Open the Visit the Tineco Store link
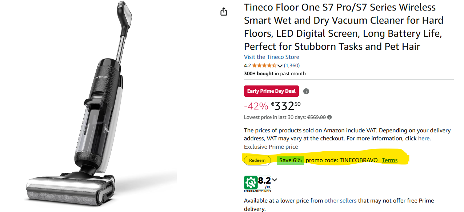 [x=271, y=57]
